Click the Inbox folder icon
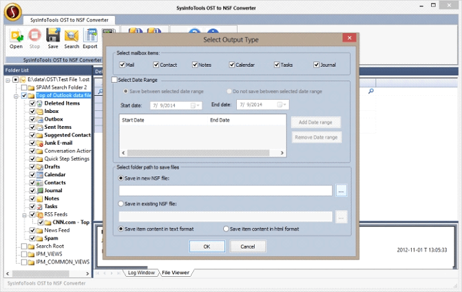The height and width of the screenshot is (292, 462). coord(39,112)
